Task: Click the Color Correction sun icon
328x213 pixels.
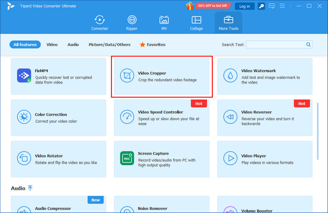Action: point(24,117)
